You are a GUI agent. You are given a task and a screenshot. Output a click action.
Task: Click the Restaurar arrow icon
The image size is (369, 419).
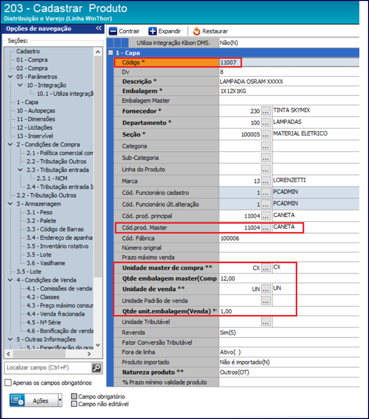(197, 31)
